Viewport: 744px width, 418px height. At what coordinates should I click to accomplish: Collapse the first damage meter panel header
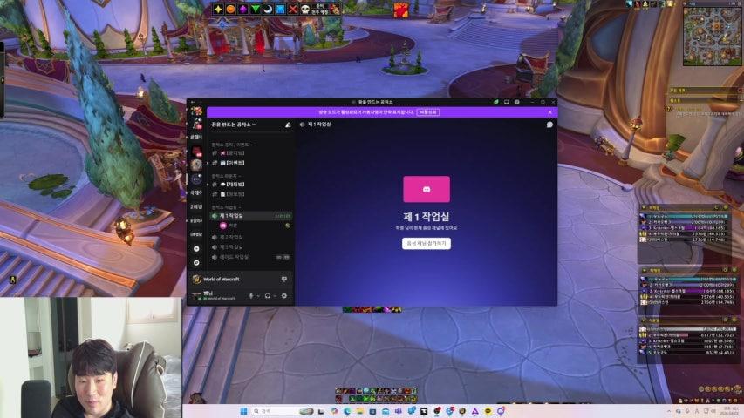click(686, 207)
